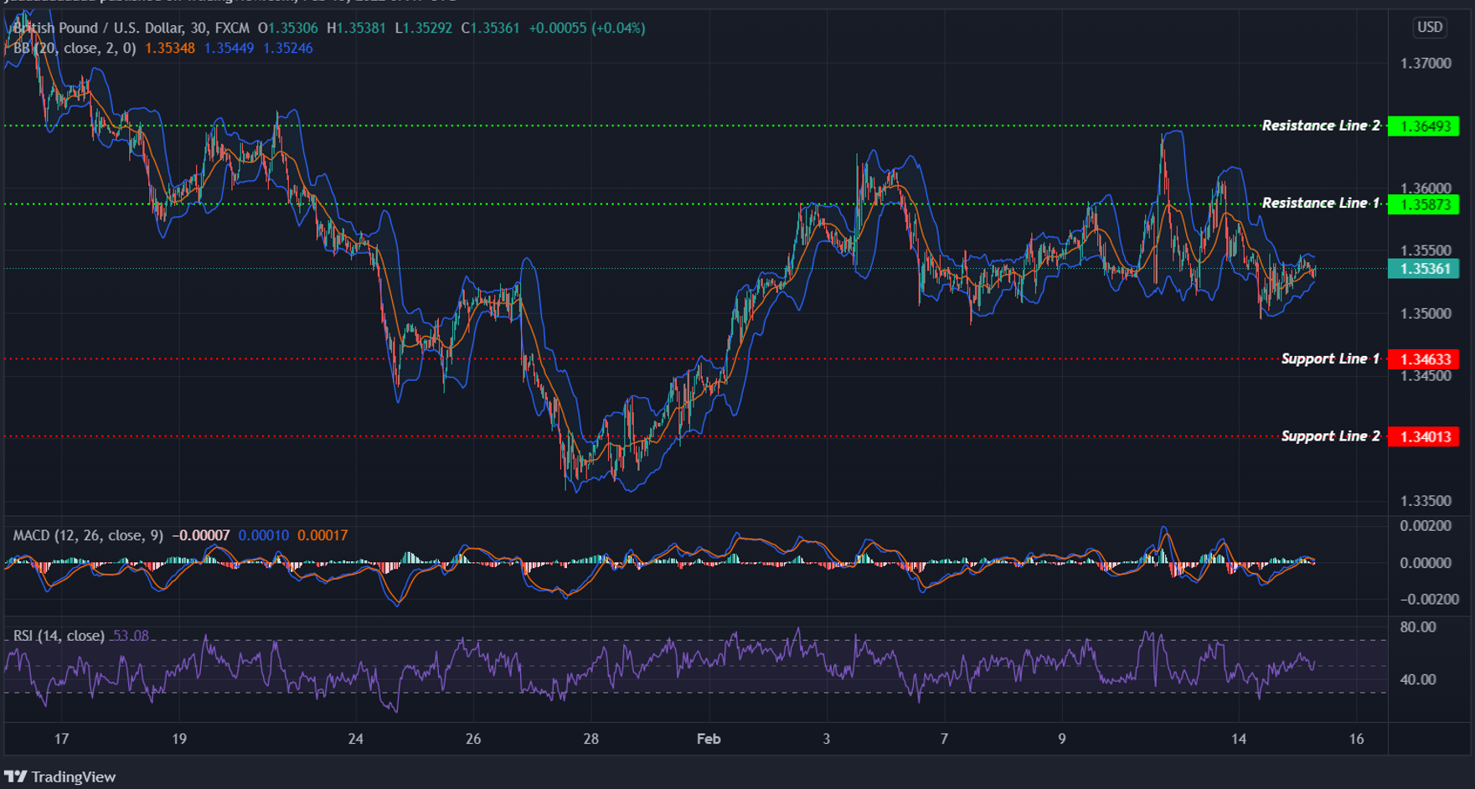Click the Resistance Line 2 price tag 1.36493
The image size is (1475, 789).
click(x=1424, y=126)
